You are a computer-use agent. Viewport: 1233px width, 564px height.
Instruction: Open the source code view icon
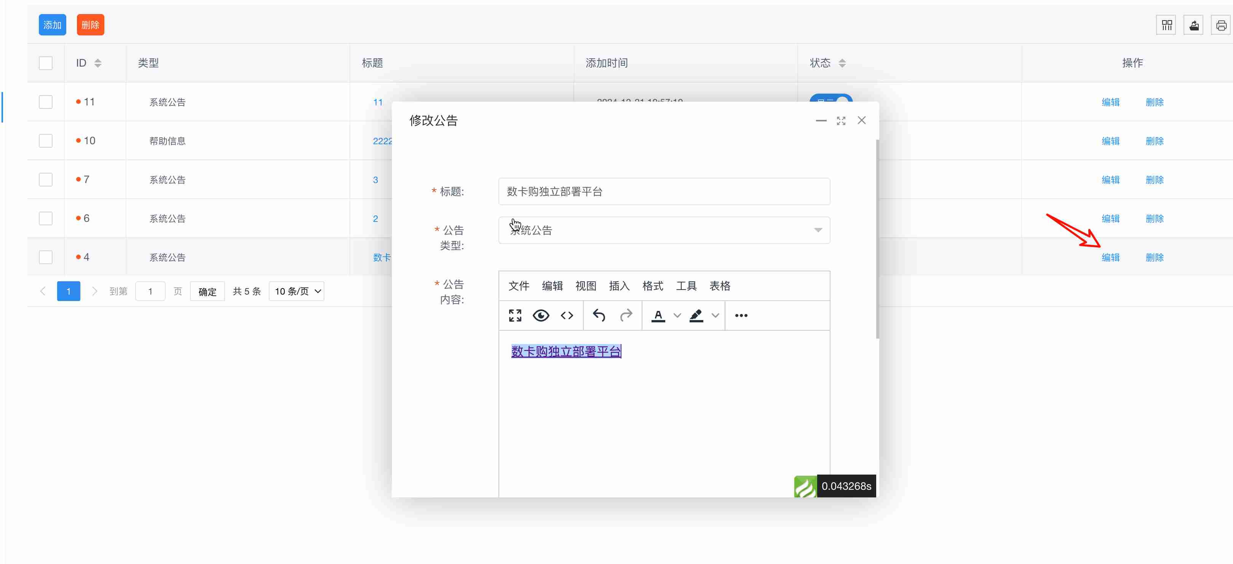[567, 315]
